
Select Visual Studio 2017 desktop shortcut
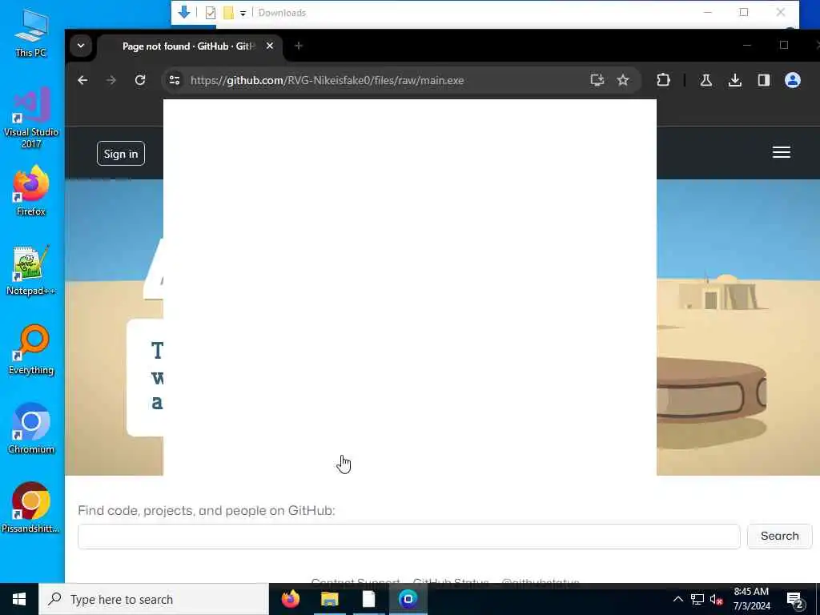[x=31, y=118]
